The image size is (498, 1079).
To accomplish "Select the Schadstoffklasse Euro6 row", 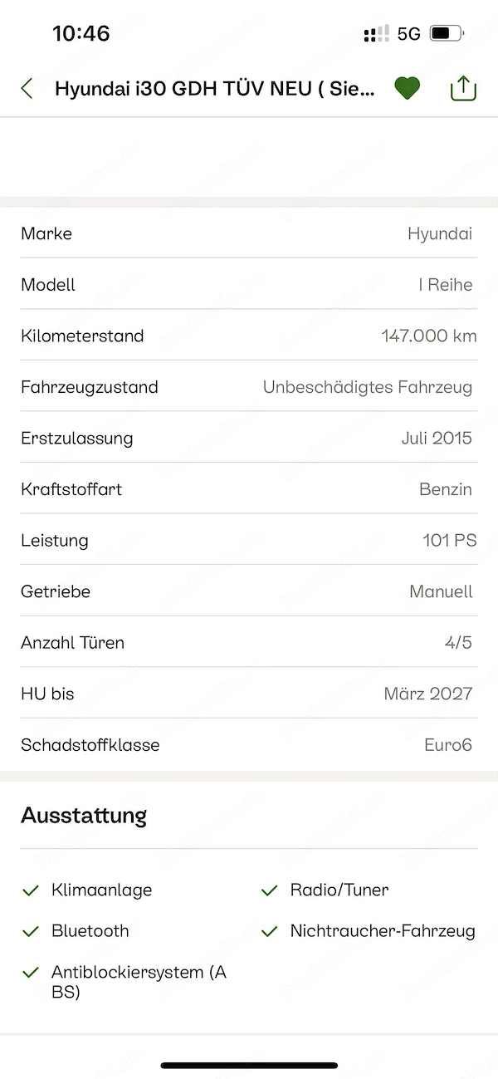I will (x=249, y=744).
